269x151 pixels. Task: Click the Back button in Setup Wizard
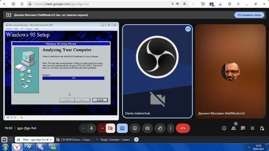point(67,100)
